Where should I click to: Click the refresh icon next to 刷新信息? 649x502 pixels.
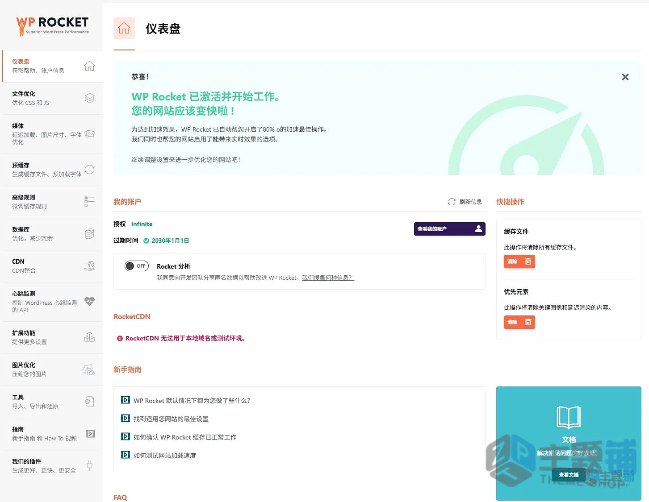tap(452, 202)
